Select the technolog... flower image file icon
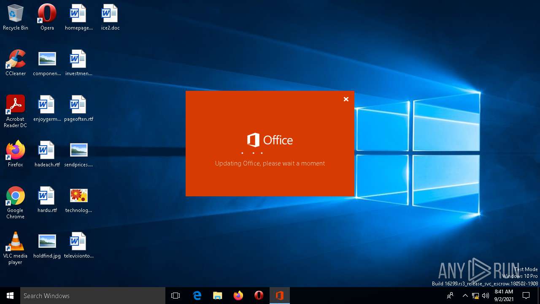 click(x=79, y=200)
